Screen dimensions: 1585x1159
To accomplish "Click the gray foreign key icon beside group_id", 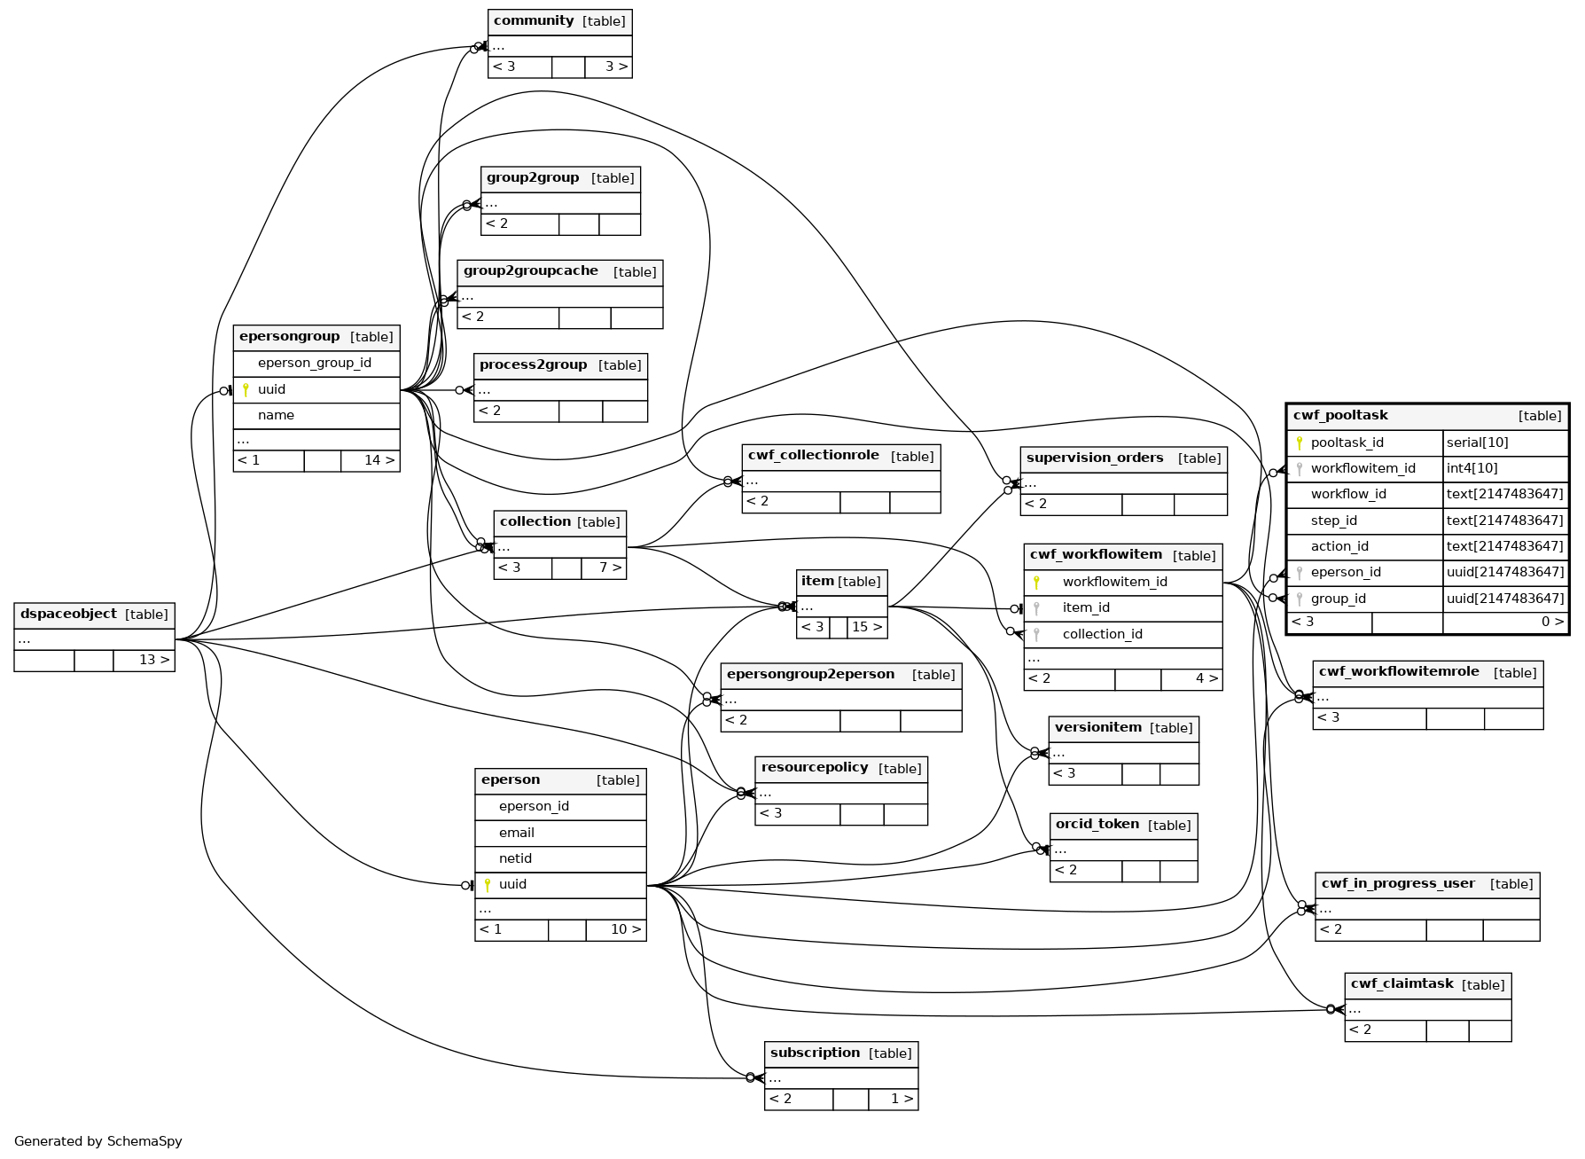I will click(x=1300, y=599).
